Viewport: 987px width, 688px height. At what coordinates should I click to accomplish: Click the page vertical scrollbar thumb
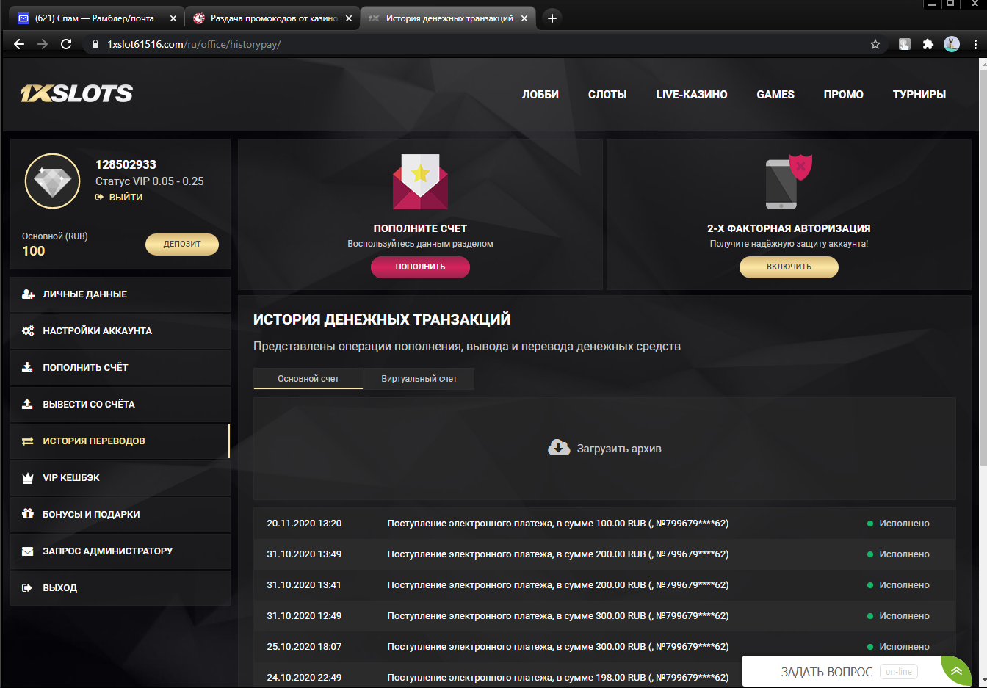coord(983,267)
